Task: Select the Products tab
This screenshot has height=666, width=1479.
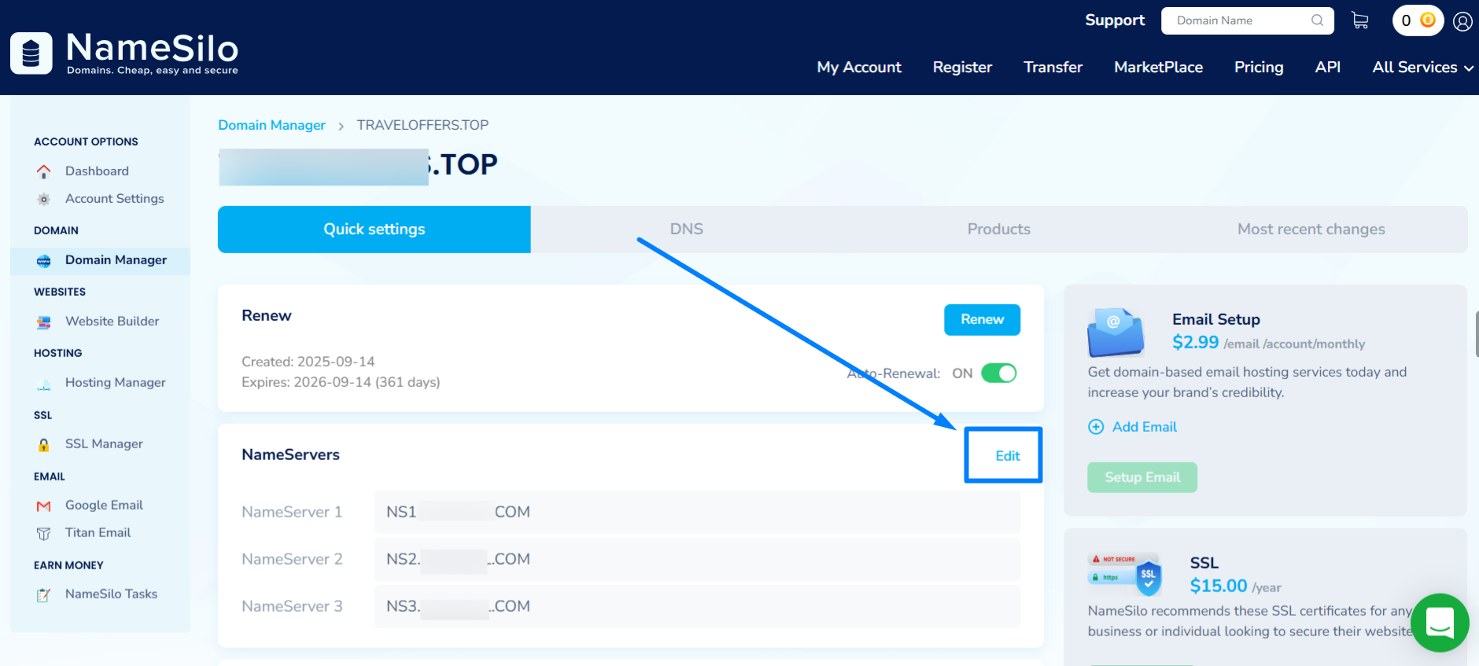Action: click(x=998, y=230)
